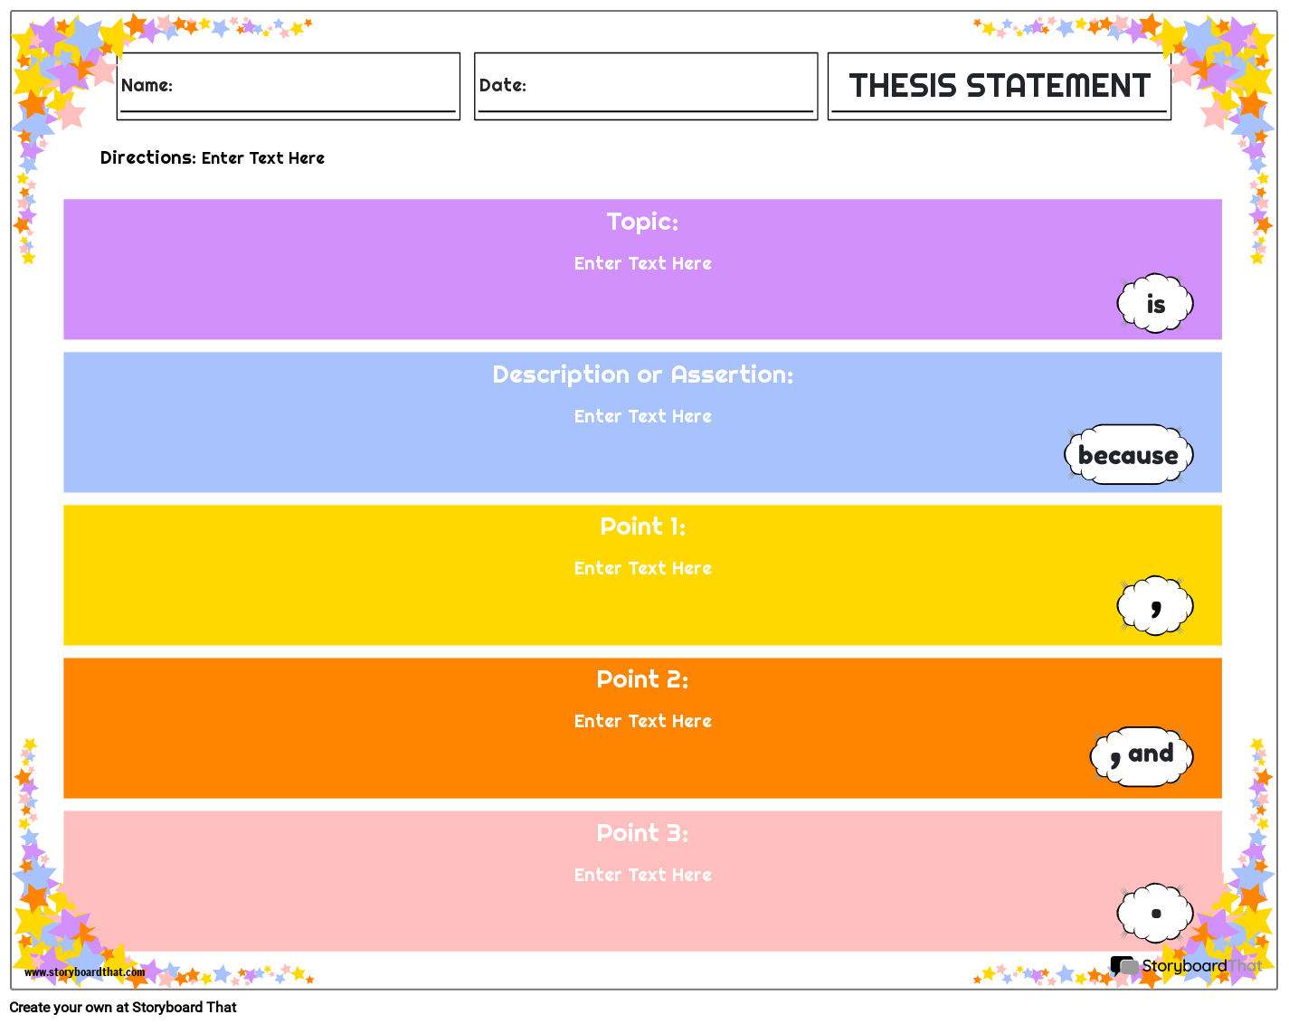Click the star cluster in the top-left corner
The height and width of the screenshot is (1024, 1289).
point(54,54)
